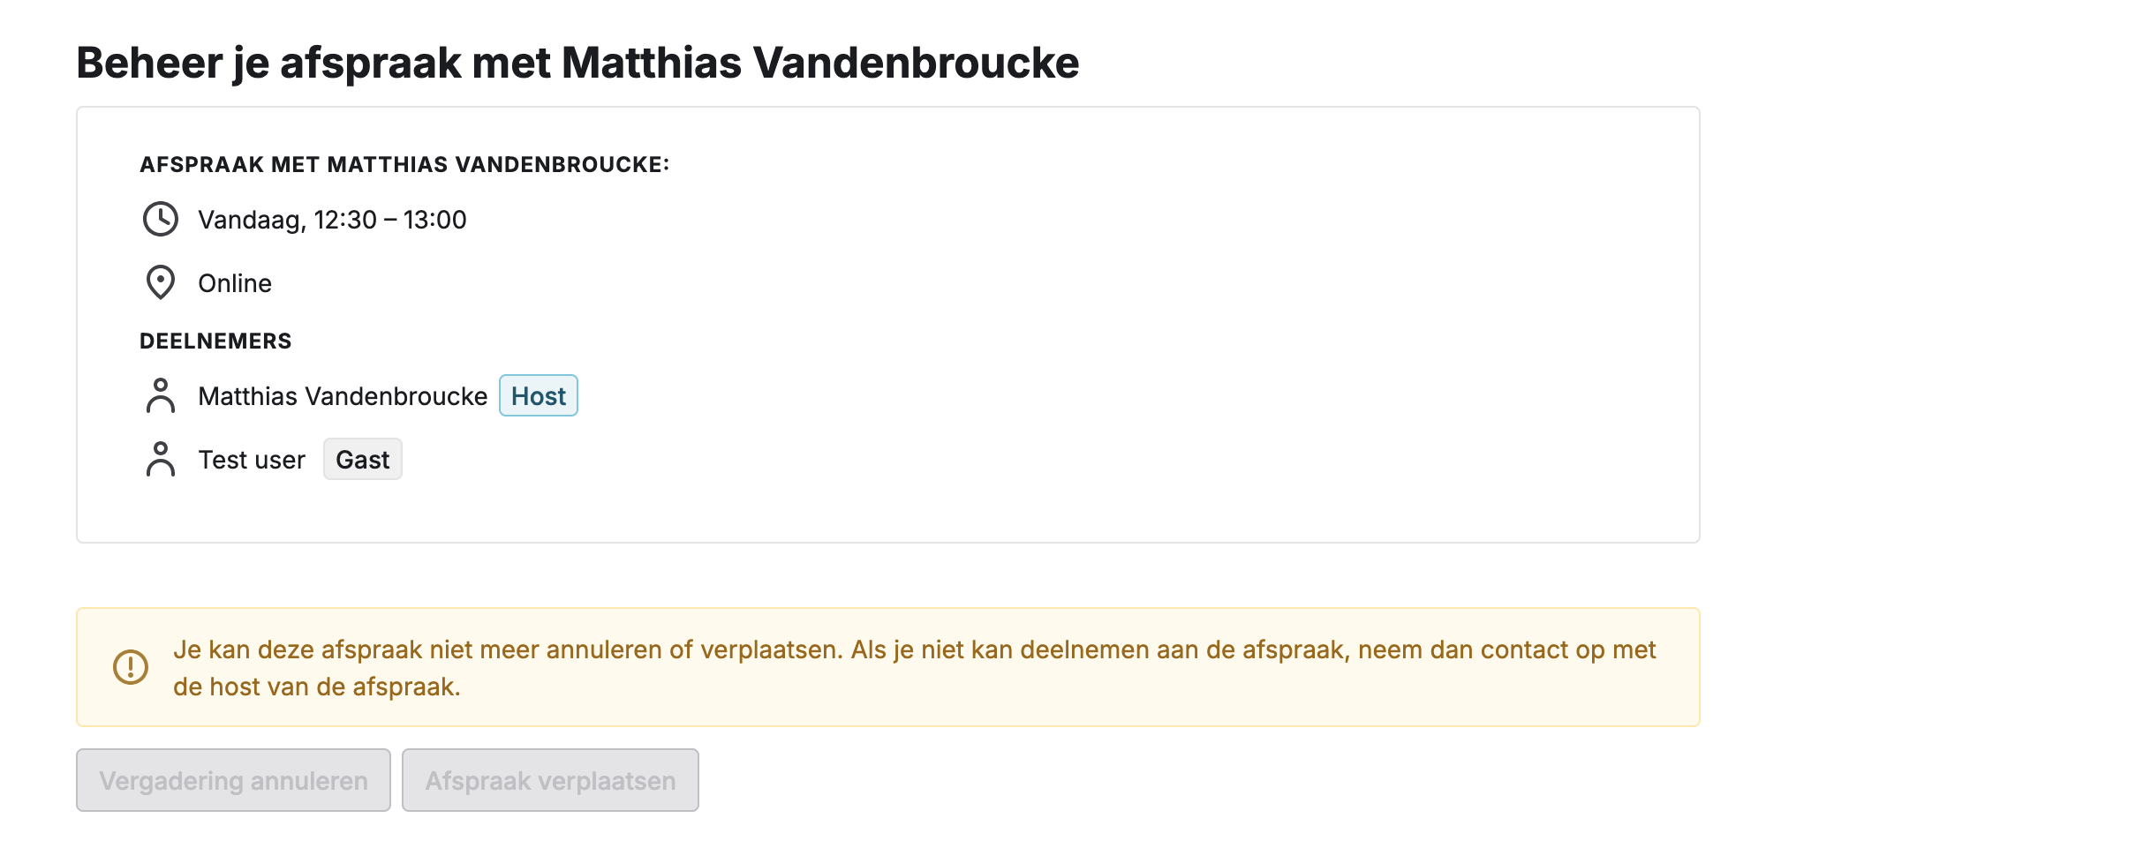The width and height of the screenshot is (2151, 863).
Task: Click the Online location text
Action: [x=235, y=283]
